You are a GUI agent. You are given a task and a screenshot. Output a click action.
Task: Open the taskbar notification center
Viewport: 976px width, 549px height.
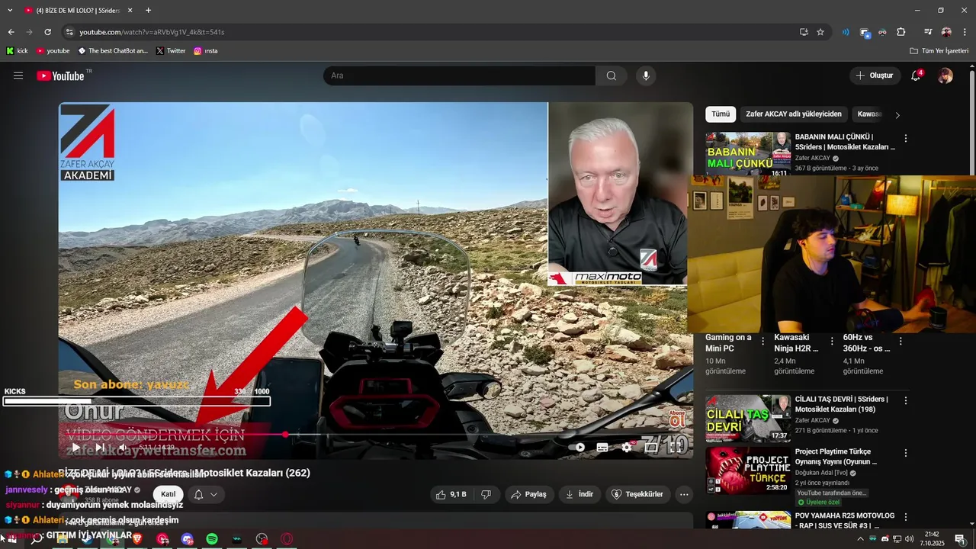(x=961, y=539)
